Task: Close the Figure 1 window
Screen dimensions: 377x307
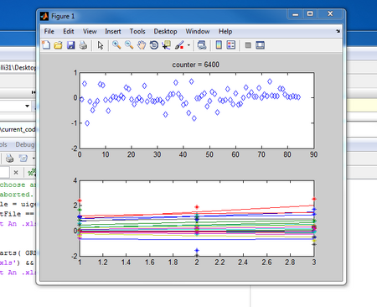Action: pos(330,14)
